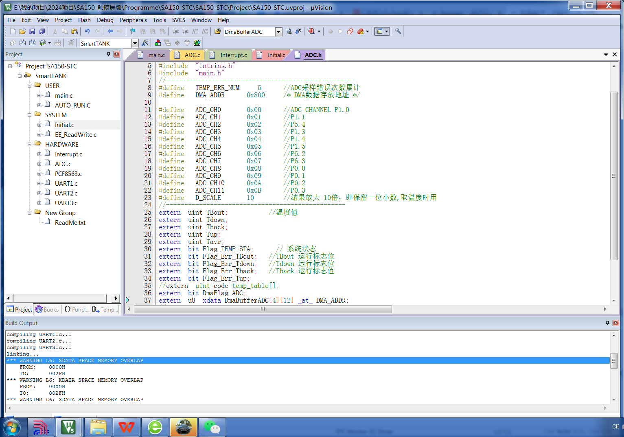Click the editor vertical scrollbar thumb

[614, 176]
